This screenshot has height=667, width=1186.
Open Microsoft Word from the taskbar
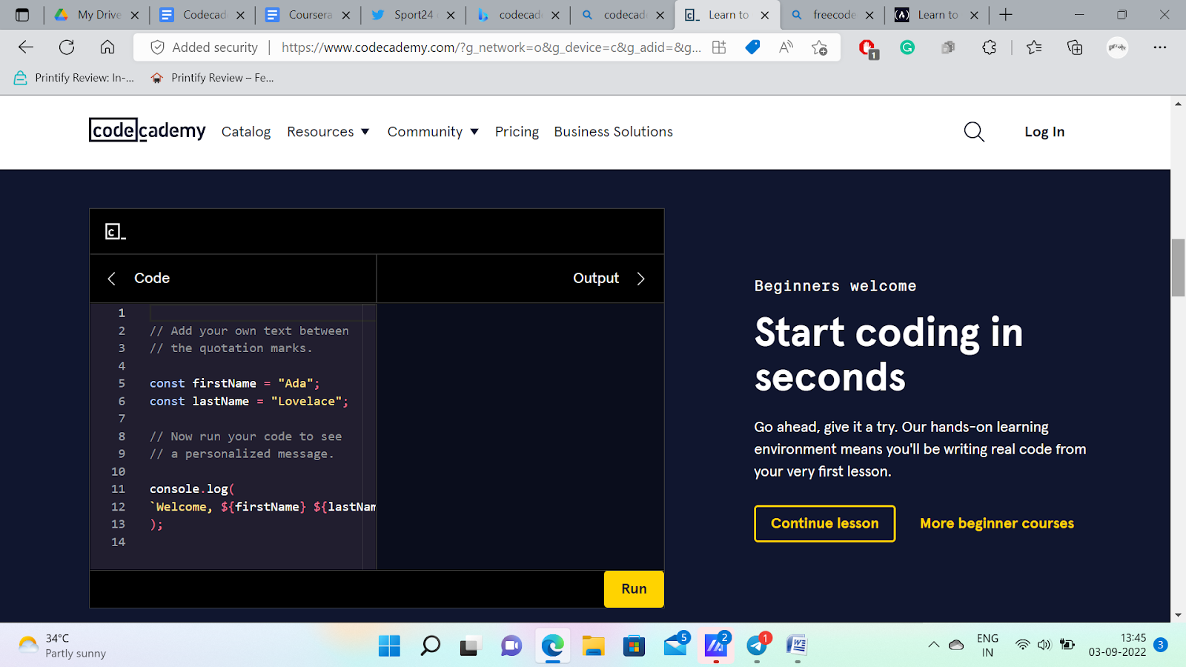coord(798,646)
